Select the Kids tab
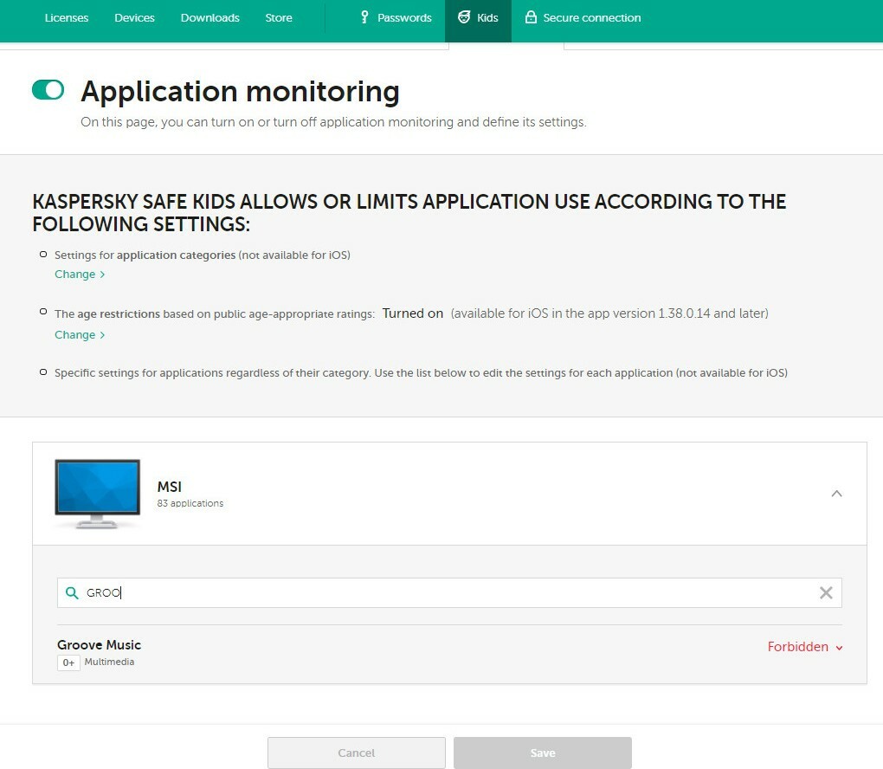This screenshot has width=883, height=769. click(478, 21)
